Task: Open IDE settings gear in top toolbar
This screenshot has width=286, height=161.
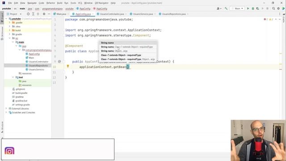Action: click(x=278, y=8)
